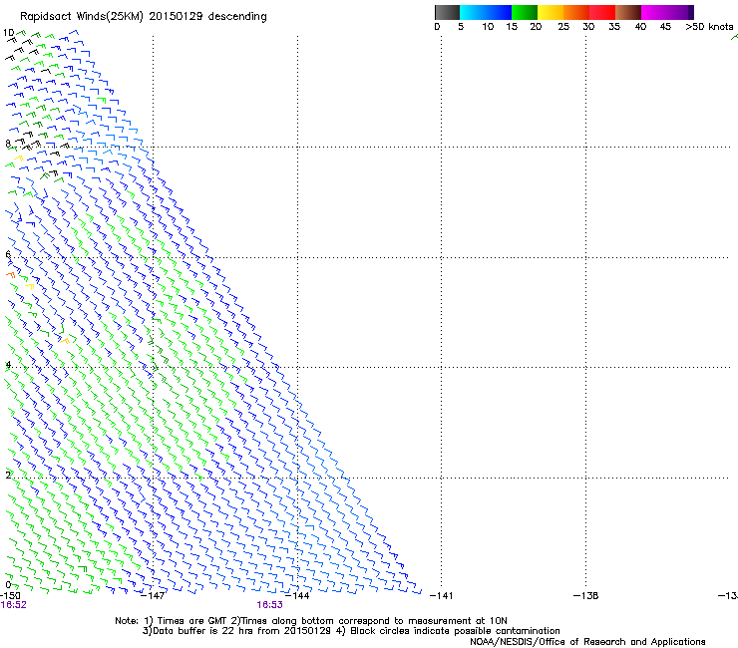The image size is (738, 648).
Task: Click the NOAA/NESDIS Office of Research credit text
Action: click(587, 642)
